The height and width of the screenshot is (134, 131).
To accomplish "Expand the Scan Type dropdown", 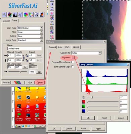I will coord(41,28).
